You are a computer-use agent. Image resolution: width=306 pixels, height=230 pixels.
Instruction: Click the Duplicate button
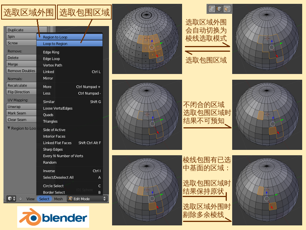coord(26,30)
